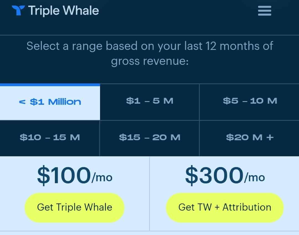
Task: Open the hamburger navigation menu
Action: tap(264, 11)
